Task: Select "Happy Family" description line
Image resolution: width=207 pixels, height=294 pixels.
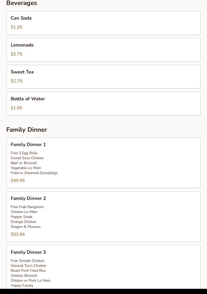Action: pos(22,286)
